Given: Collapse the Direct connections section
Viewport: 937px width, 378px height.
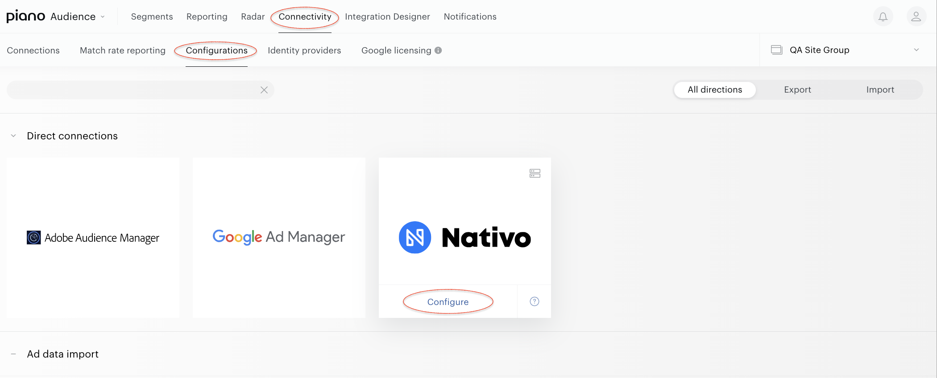Looking at the screenshot, I should (13, 136).
